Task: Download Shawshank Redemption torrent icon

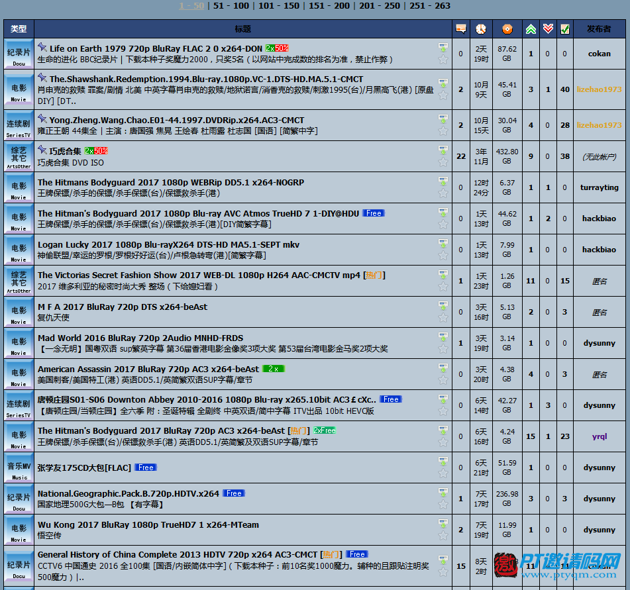Action: 443,83
